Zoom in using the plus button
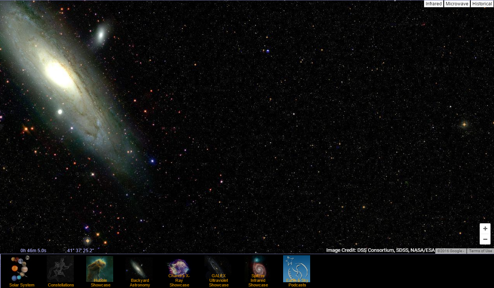Screen dimensions: 494x288 485,228
